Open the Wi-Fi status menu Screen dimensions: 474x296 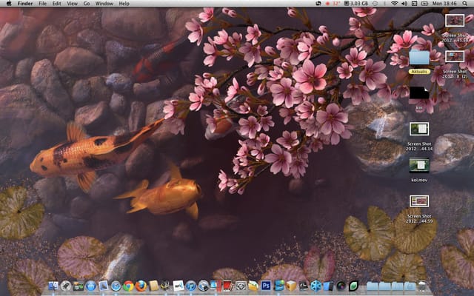(x=394, y=3)
